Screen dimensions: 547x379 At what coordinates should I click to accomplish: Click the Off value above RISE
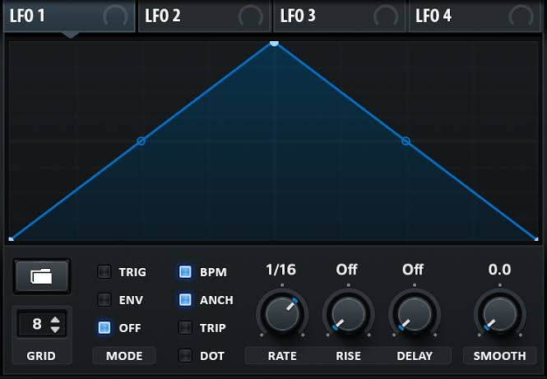coord(347,270)
